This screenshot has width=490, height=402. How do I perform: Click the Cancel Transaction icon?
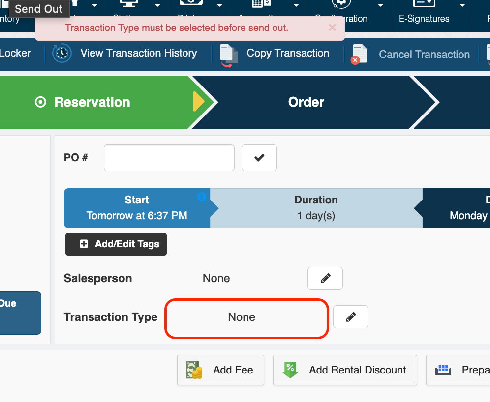(x=360, y=54)
